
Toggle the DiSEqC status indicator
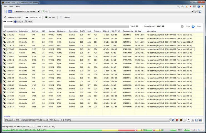(x=180, y=130)
